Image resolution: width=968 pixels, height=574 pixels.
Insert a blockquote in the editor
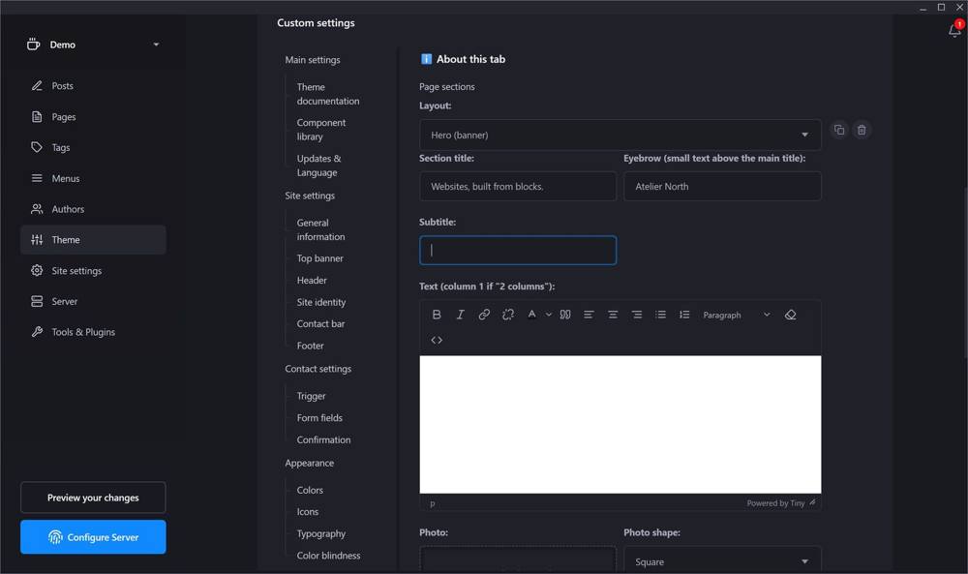point(565,315)
